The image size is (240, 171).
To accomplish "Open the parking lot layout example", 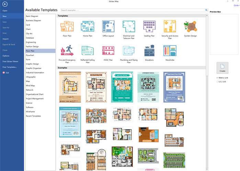I will coord(174,160).
